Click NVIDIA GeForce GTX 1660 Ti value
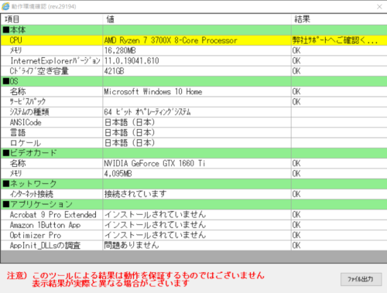Screen dimensions: 387x293 (x=155, y=163)
